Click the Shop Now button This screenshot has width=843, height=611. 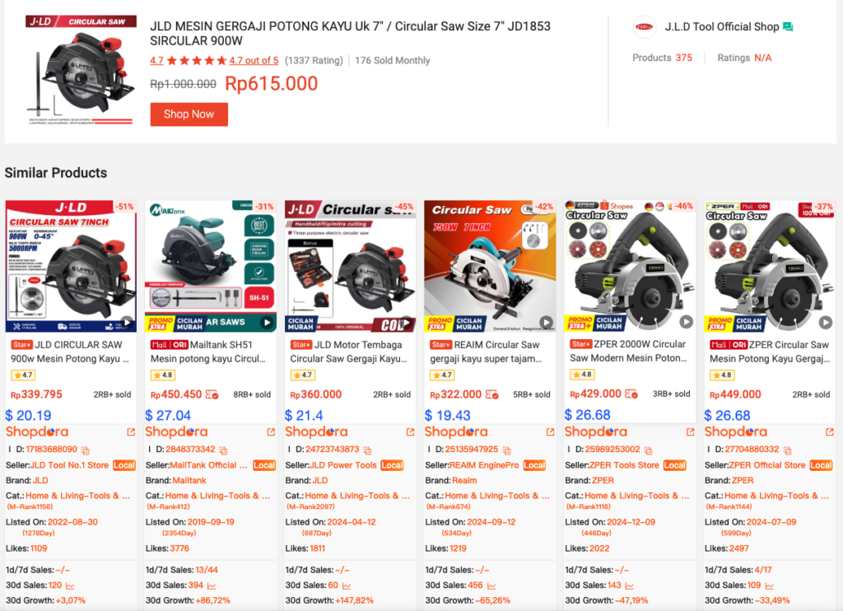pyautogui.click(x=189, y=114)
